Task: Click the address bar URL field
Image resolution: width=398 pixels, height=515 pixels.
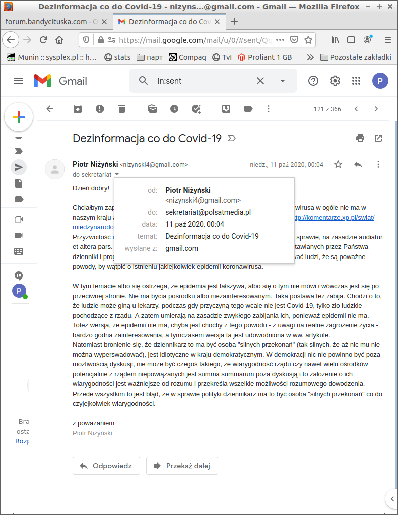Action: click(195, 40)
